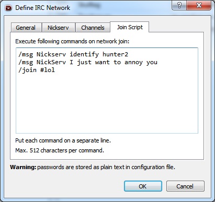The height and width of the screenshot is (202, 215).
Task: Click the 'Max. 512 characters per command' note
Action: (x=60, y=150)
